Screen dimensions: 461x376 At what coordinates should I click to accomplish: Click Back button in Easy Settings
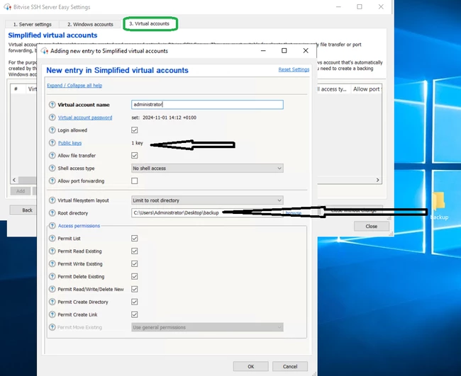click(x=23, y=210)
